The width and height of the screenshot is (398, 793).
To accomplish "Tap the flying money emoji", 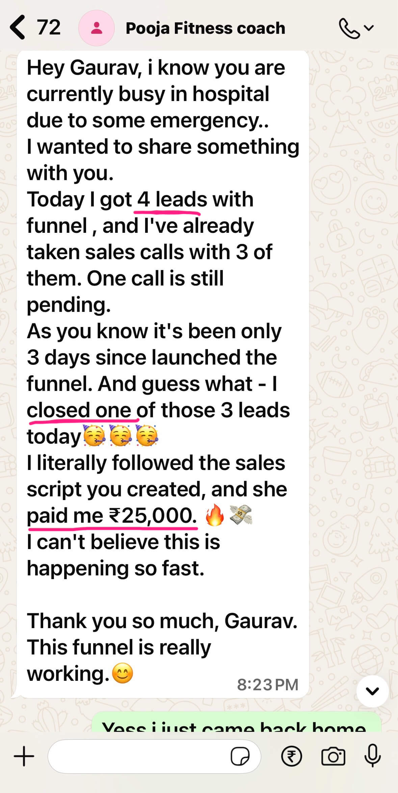I will 240,516.
